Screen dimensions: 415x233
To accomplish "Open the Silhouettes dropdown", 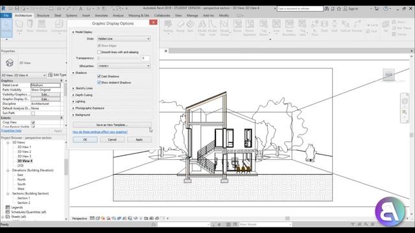I will coord(124,66).
